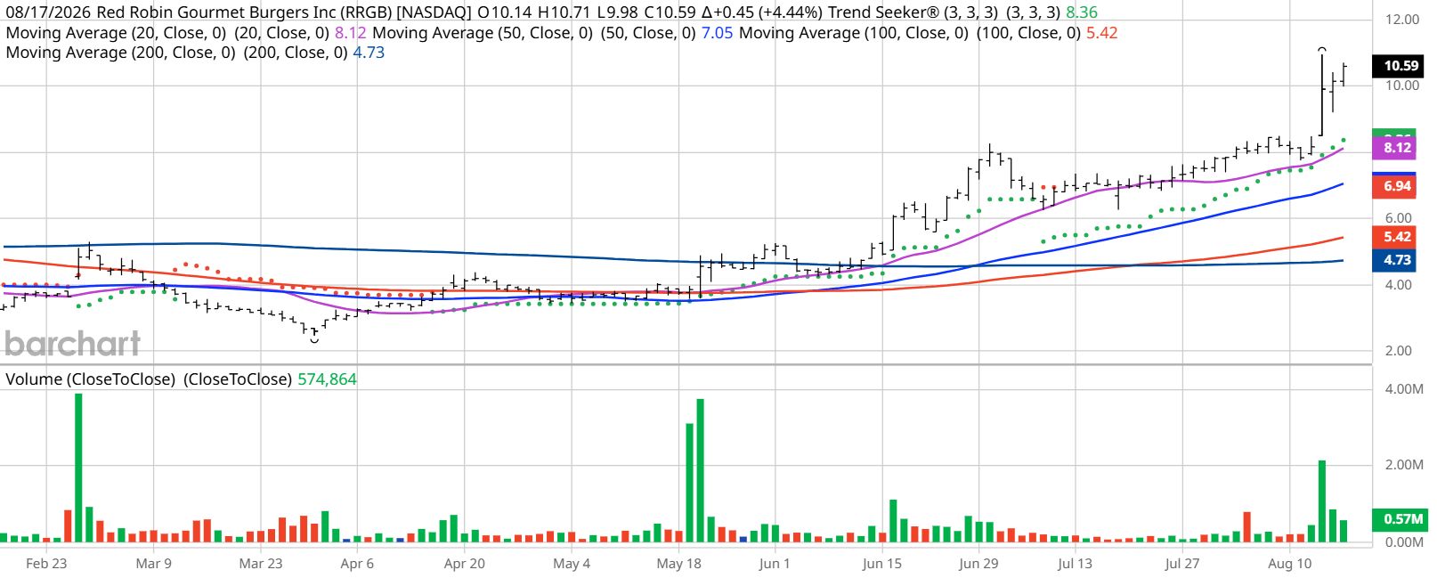Click the Jun 1 date axis label
This screenshot has width=1437, height=578.
tap(775, 564)
